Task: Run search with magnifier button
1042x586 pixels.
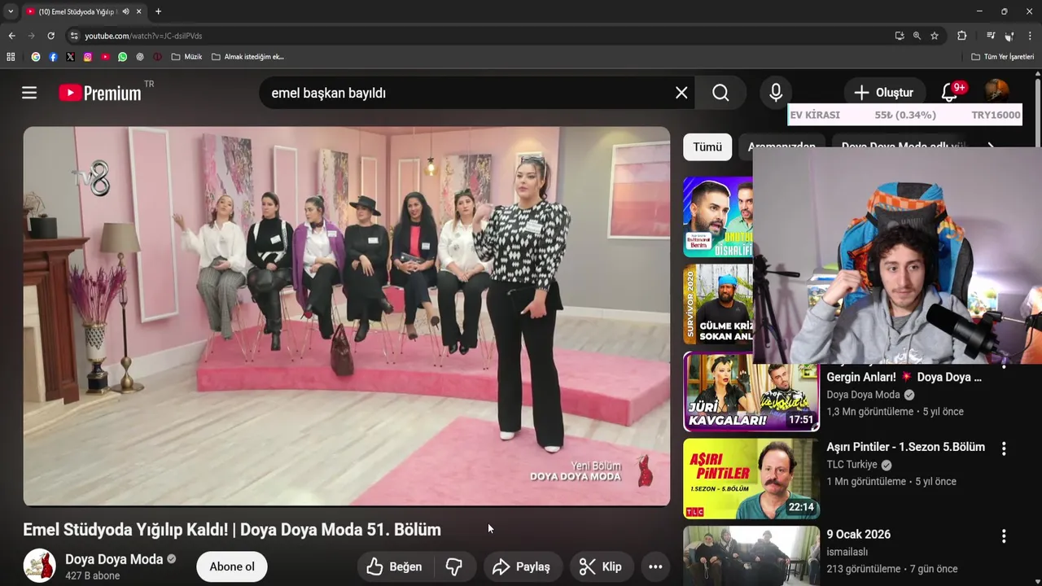Action: [720, 93]
